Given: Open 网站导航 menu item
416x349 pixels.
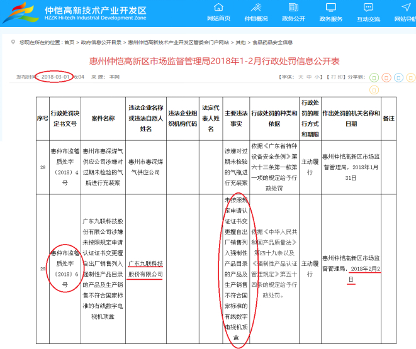Looking at the screenshot, I should pos(405,18).
